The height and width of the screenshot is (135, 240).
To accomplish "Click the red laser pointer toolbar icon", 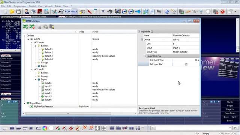I will pyautogui.click(x=89, y=12).
